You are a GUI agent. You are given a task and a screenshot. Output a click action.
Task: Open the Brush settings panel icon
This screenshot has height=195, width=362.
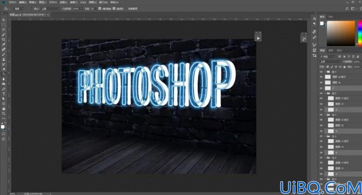click(x=314, y=45)
